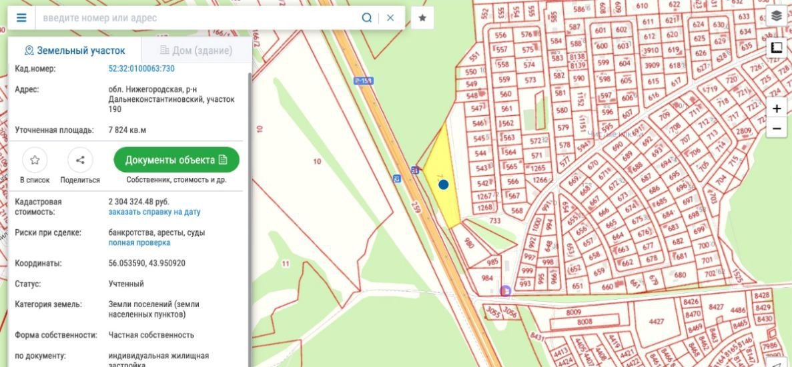
Task: Zoom out on the map
Action: pos(776,128)
